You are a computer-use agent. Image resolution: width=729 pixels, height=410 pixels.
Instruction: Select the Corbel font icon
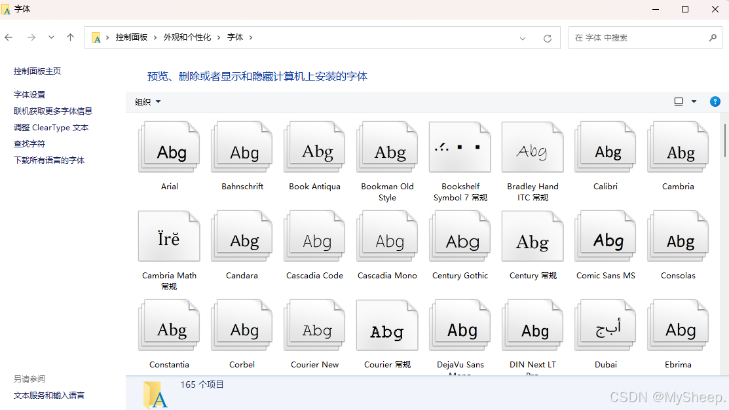(x=242, y=326)
